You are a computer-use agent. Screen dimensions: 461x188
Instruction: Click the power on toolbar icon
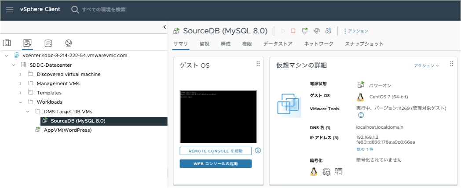pos(283,31)
